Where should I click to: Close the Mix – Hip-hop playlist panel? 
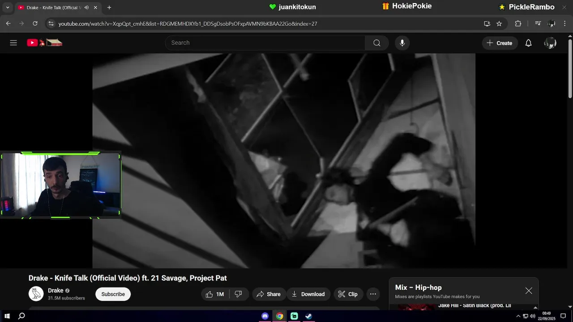coord(529,291)
